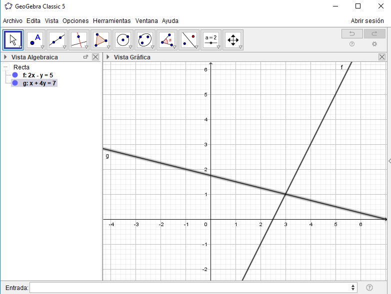The width and height of the screenshot is (391, 294).
Task: Toggle visibility of line f: 2x - y = 5
Action: 15,75
